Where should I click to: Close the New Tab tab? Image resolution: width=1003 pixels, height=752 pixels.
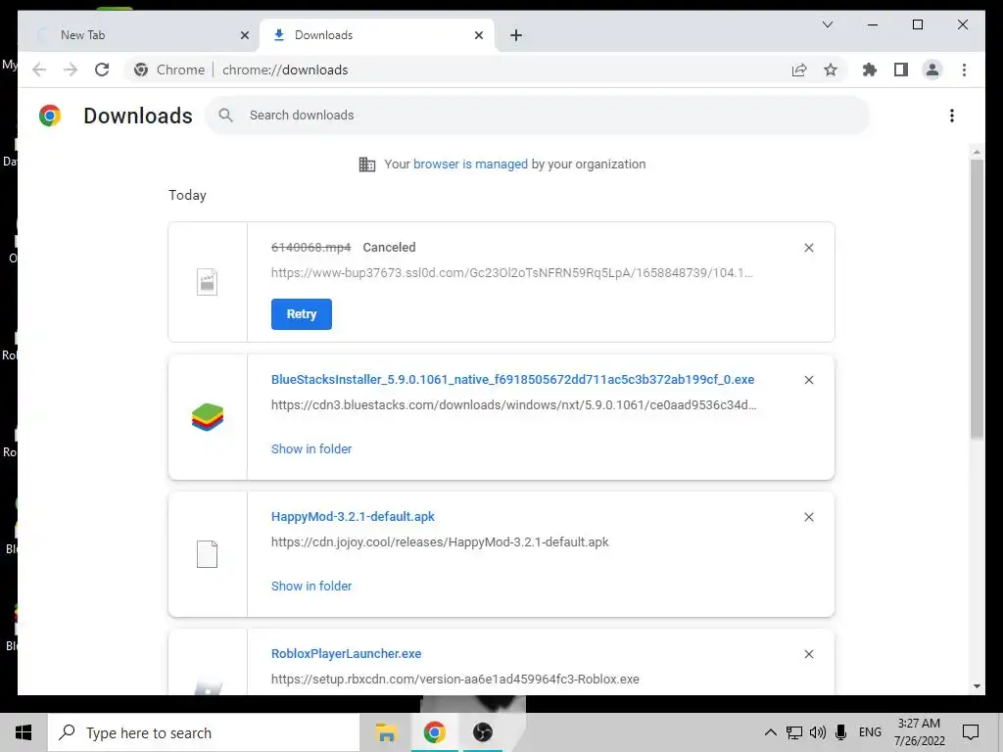point(244,35)
